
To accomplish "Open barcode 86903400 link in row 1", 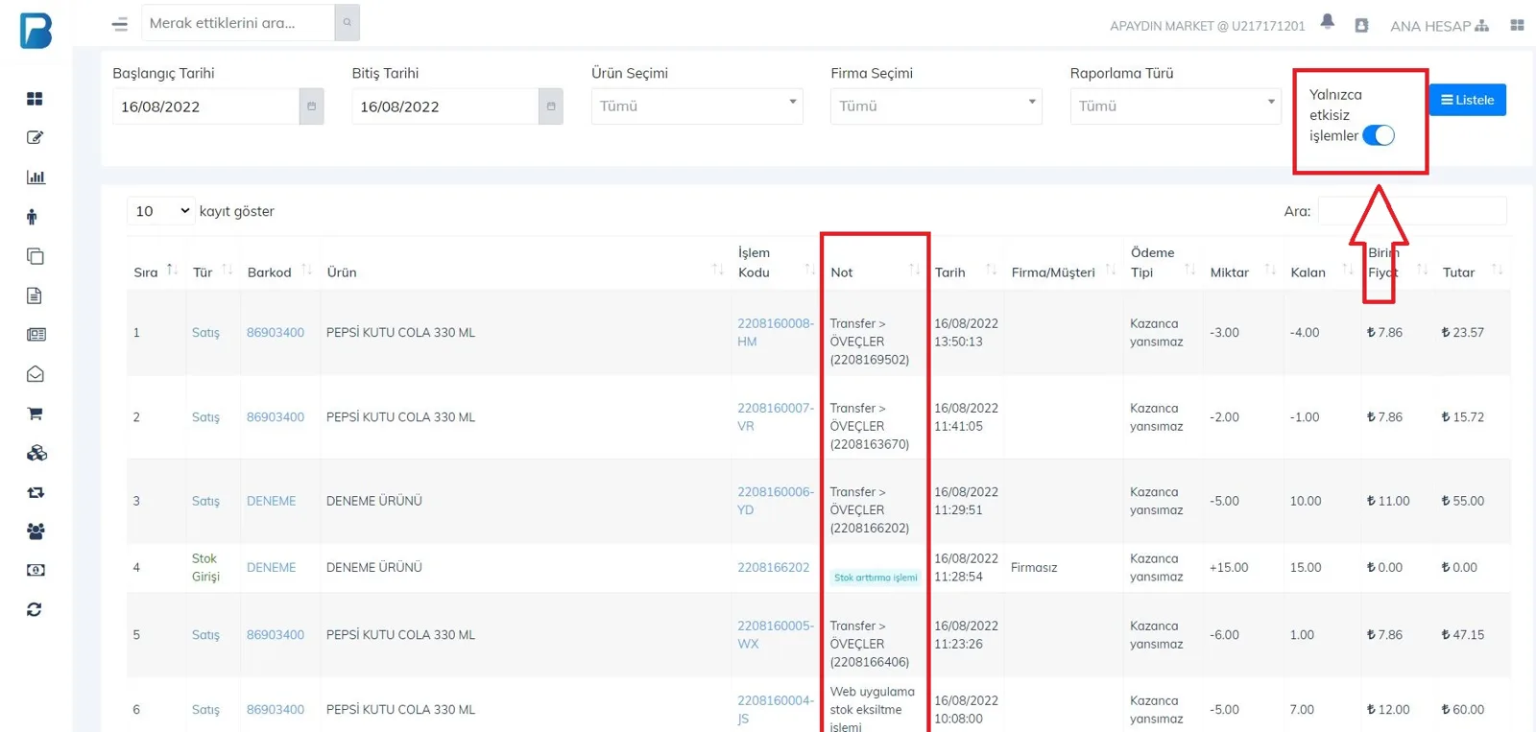I will tap(276, 333).
